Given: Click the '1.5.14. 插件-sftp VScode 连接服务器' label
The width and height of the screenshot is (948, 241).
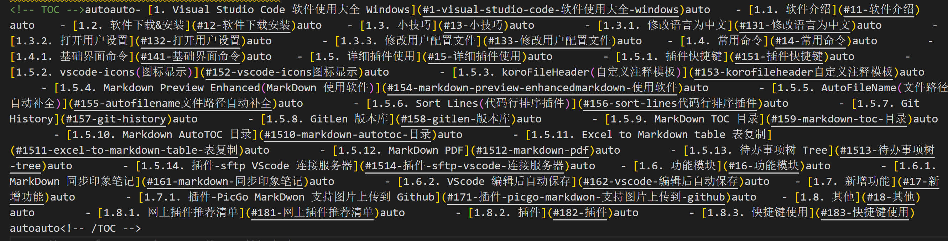Looking at the screenshot, I should [x=247, y=166].
